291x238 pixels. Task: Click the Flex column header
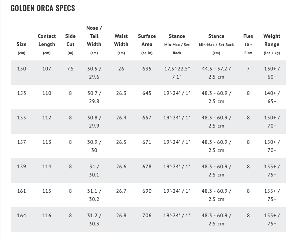tap(248, 36)
